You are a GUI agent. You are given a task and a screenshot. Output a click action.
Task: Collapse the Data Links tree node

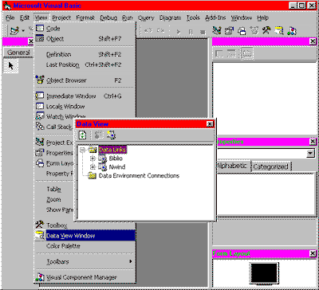(x=83, y=150)
